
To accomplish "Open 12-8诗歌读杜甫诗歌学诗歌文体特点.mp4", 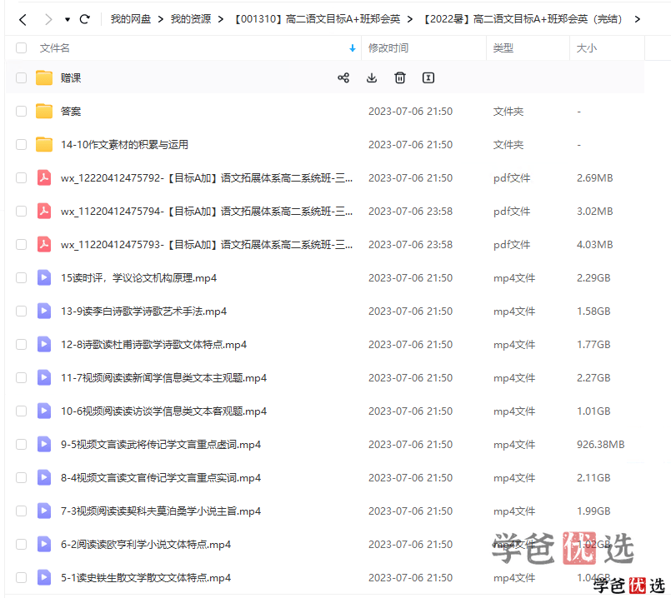I will point(153,345).
